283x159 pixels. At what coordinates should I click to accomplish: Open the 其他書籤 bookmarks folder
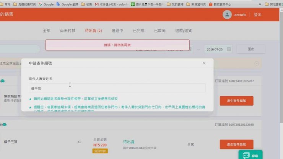[274, 4]
